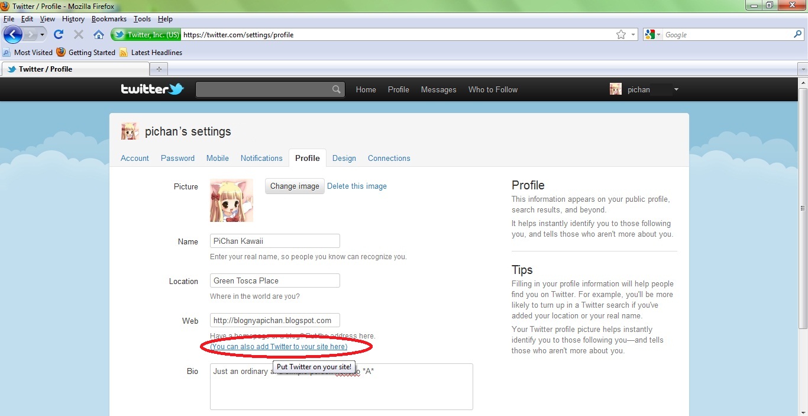This screenshot has width=808, height=416.
Task: Click the profile picture thumbnail
Action: 231,200
